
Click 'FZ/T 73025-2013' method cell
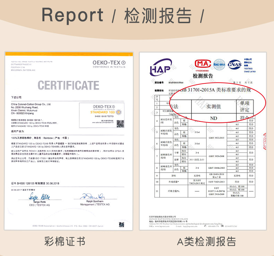tap(216, 182)
